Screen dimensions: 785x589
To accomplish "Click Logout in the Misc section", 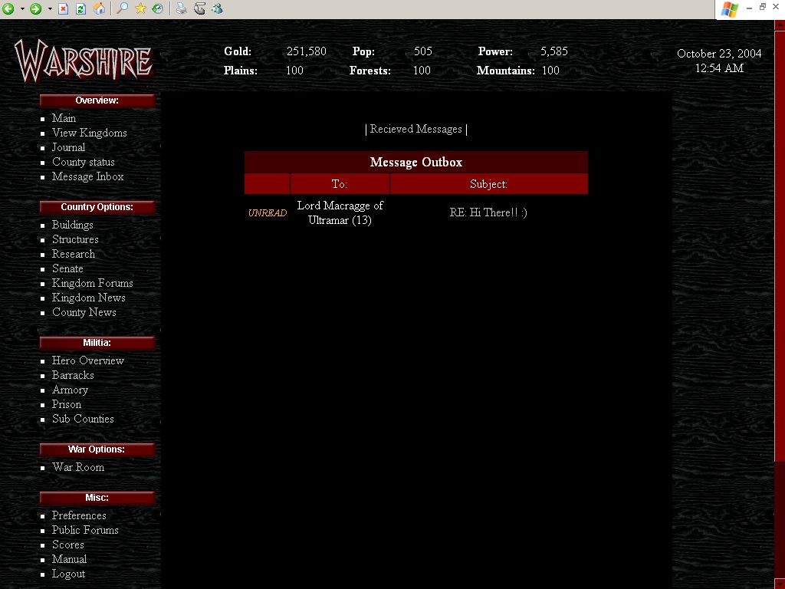I will click(68, 574).
